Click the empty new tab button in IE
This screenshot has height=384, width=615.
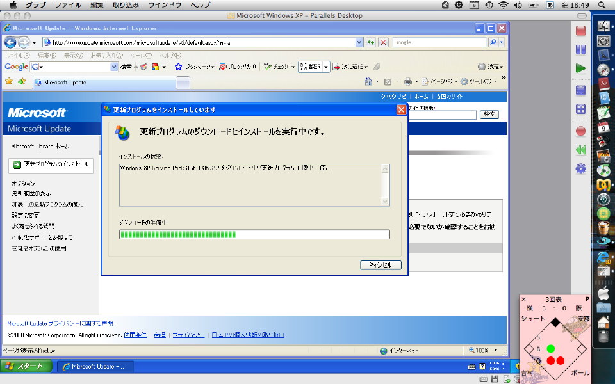click(x=183, y=83)
